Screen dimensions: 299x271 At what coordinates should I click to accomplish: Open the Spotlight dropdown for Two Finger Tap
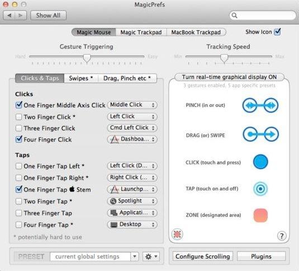click(x=132, y=201)
